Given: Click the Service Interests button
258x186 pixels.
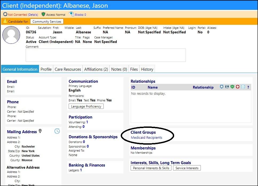Looking at the screenshot, I should click(x=187, y=168).
